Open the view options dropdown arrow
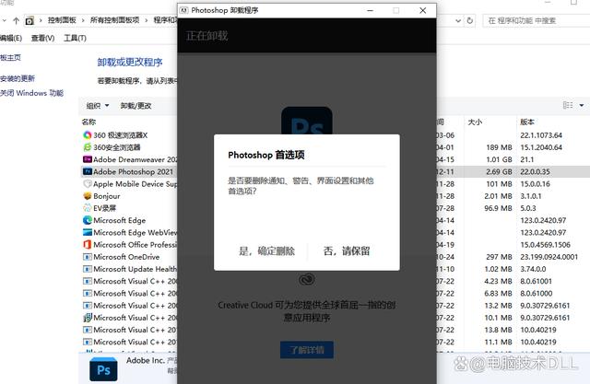The width and height of the screenshot is (590, 384). coord(582,105)
